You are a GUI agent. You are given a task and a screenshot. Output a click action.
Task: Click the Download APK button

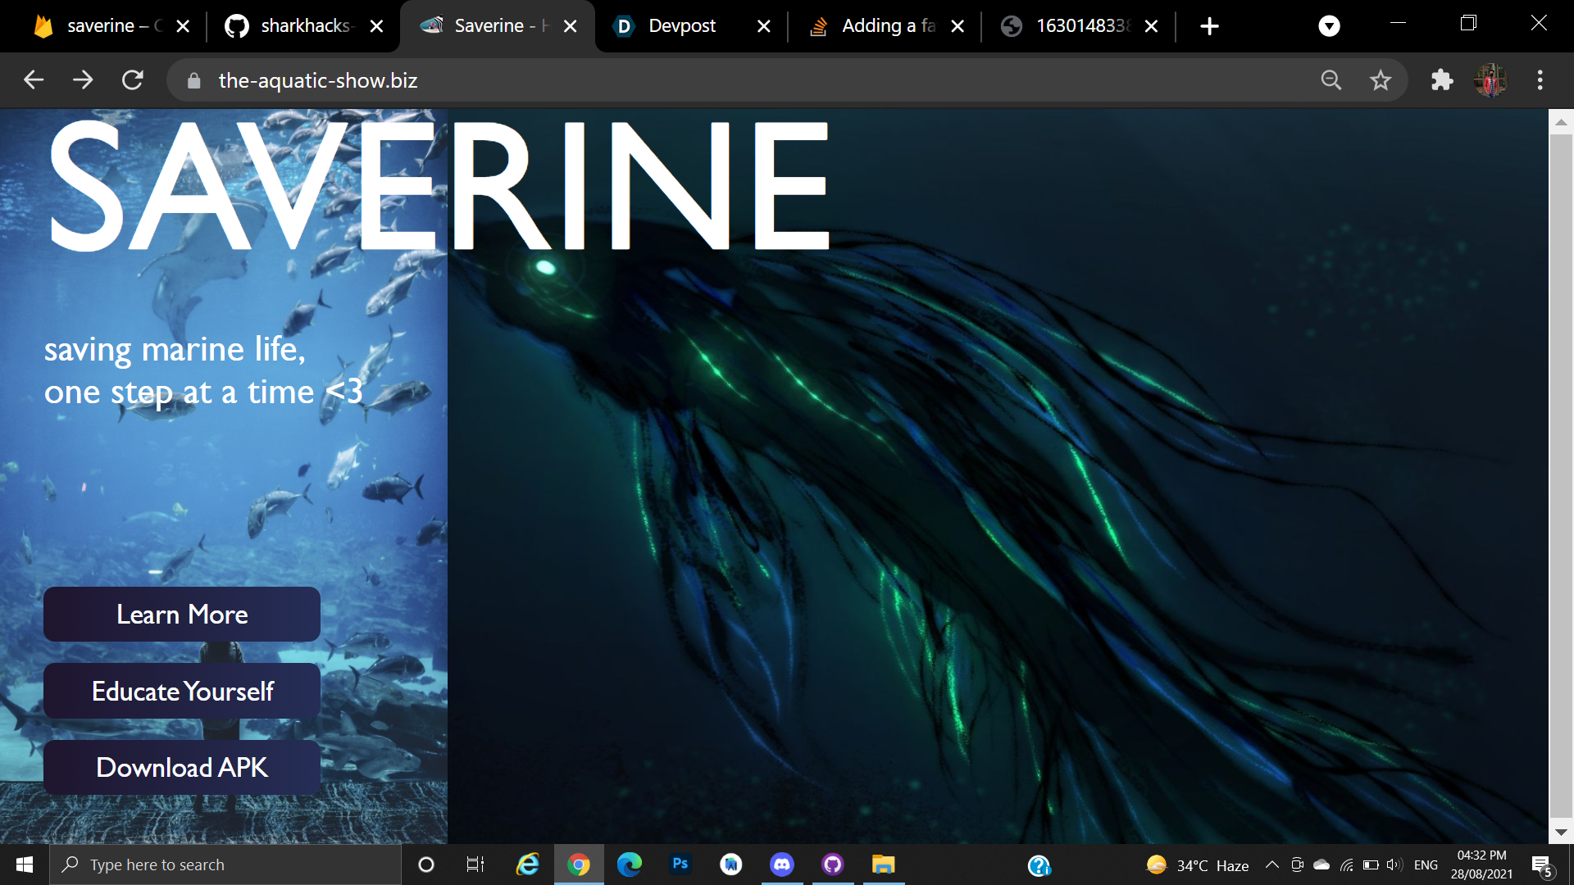tap(182, 767)
